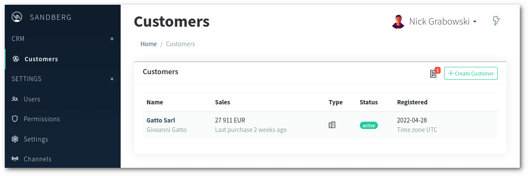Open the Nick Grabowski user dropdown
This screenshot has height=176, width=528.
pyautogui.click(x=434, y=22)
